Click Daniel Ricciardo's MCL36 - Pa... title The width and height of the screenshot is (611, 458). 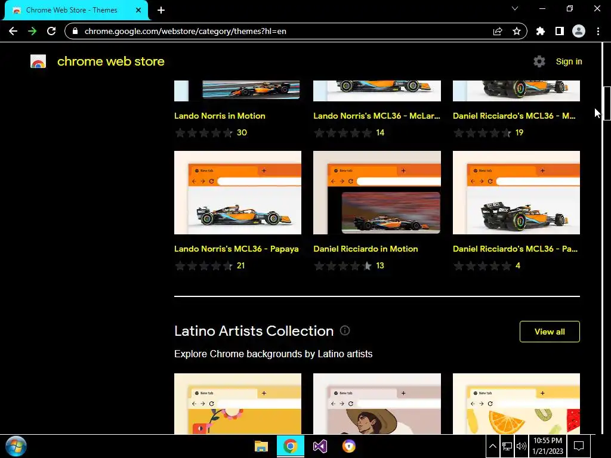click(515, 249)
